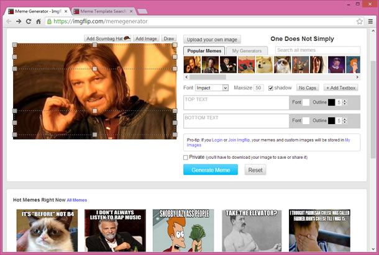379x255 pixels.
Task: Switch to Popular Memes tab
Action: click(x=204, y=51)
